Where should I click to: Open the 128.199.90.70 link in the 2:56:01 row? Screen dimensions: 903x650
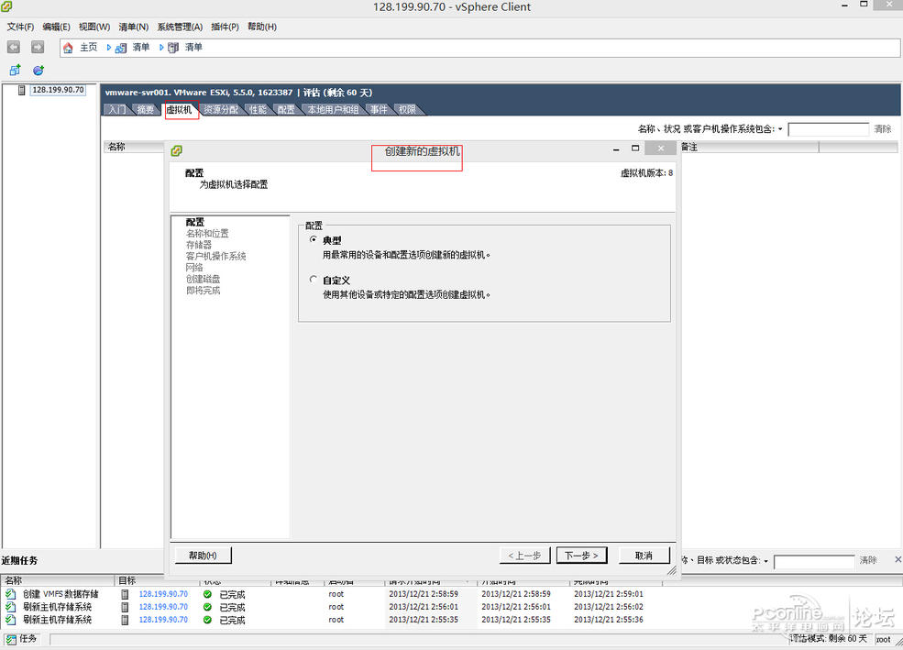click(x=163, y=607)
